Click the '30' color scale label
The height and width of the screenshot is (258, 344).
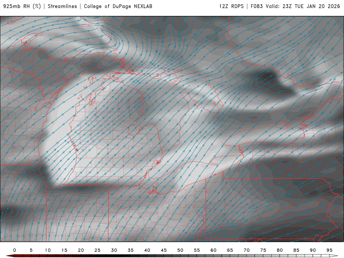pyautogui.click(x=114, y=250)
